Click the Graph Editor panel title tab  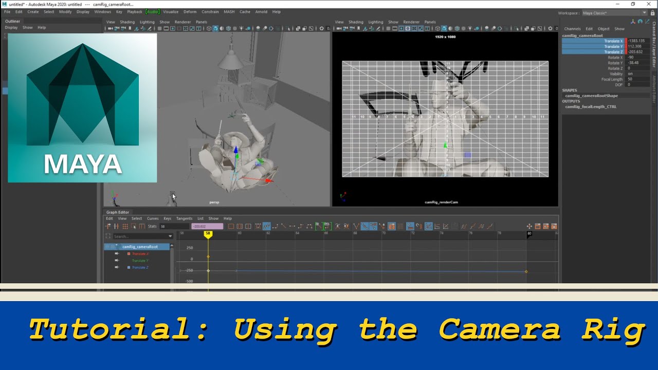coord(118,212)
